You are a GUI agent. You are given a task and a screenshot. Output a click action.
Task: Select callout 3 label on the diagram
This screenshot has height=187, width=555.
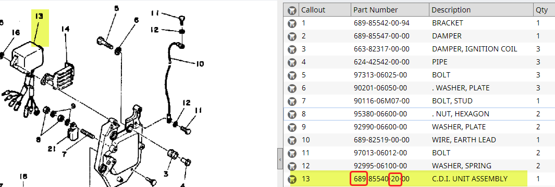click(166, 173)
